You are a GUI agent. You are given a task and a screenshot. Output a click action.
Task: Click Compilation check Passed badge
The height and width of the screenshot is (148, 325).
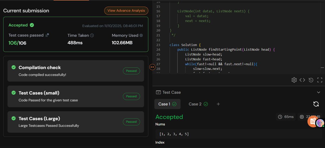point(131,71)
